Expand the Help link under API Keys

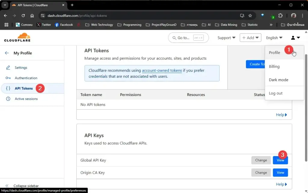282,184
